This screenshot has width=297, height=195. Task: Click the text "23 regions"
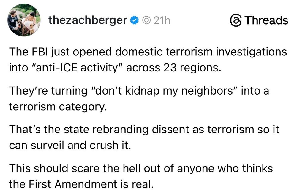(192, 68)
